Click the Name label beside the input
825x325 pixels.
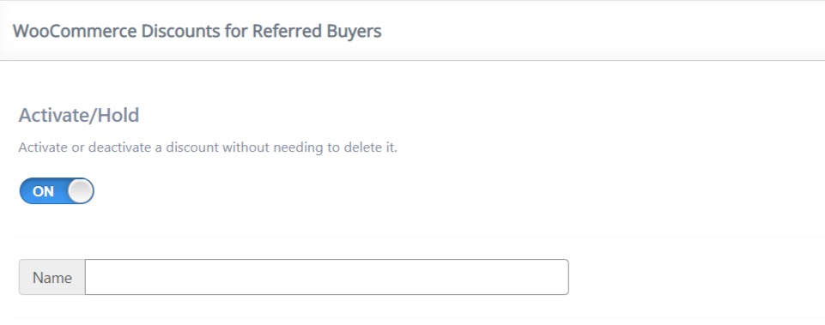point(52,277)
